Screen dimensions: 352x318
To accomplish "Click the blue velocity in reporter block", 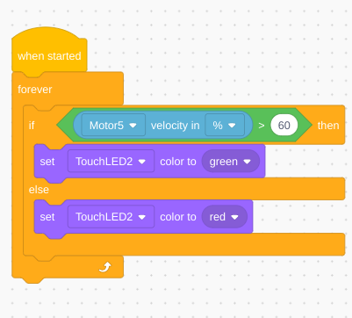I will point(163,126).
